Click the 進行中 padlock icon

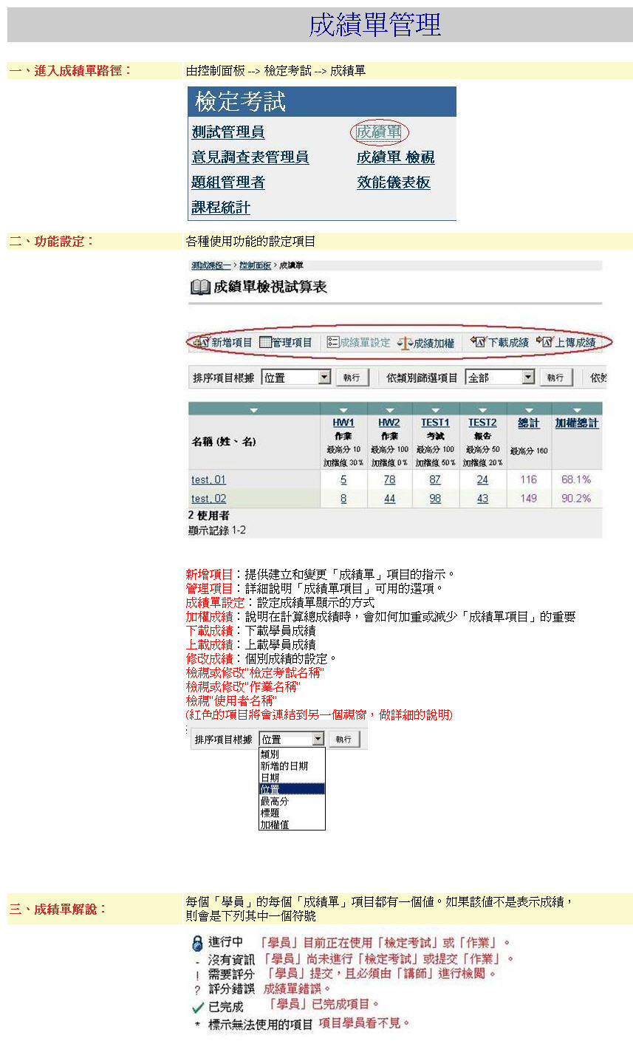pyautogui.click(x=197, y=944)
